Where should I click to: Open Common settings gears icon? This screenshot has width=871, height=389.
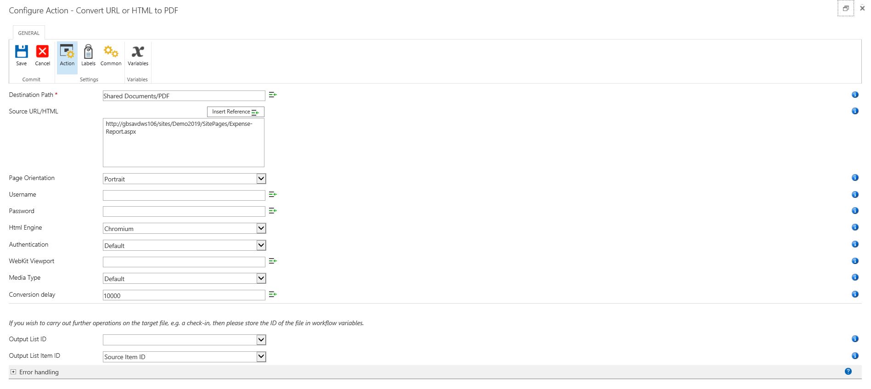111,51
